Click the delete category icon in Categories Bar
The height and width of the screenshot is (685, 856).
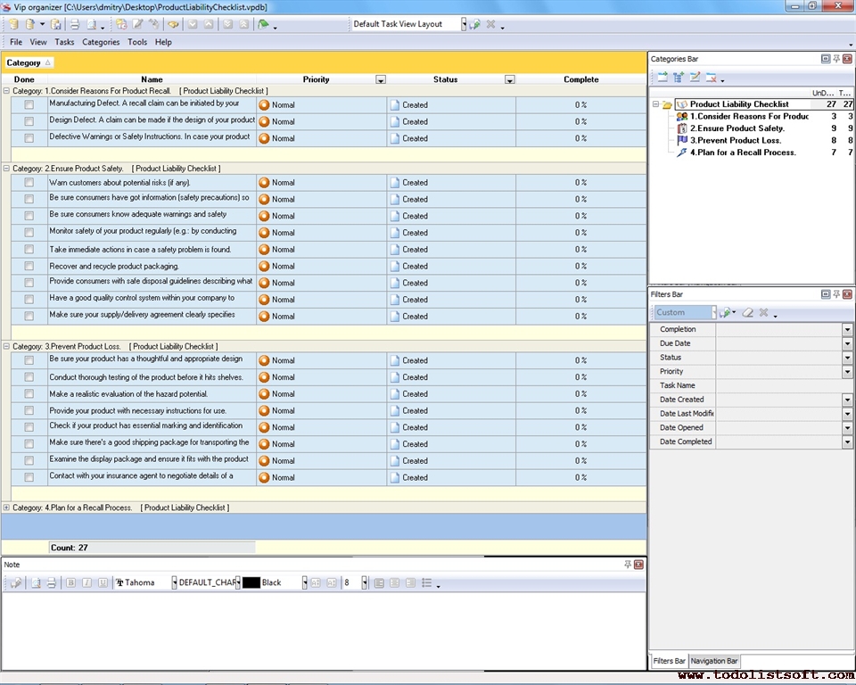(x=712, y=78)
